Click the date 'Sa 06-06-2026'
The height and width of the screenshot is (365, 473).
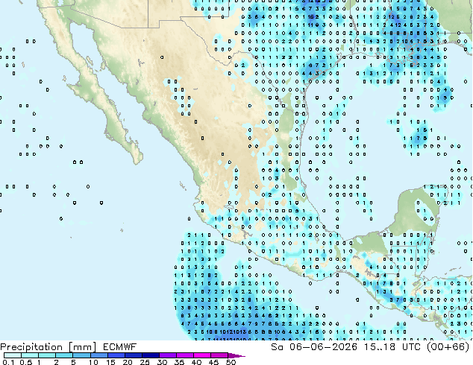(x=314, y=347)
